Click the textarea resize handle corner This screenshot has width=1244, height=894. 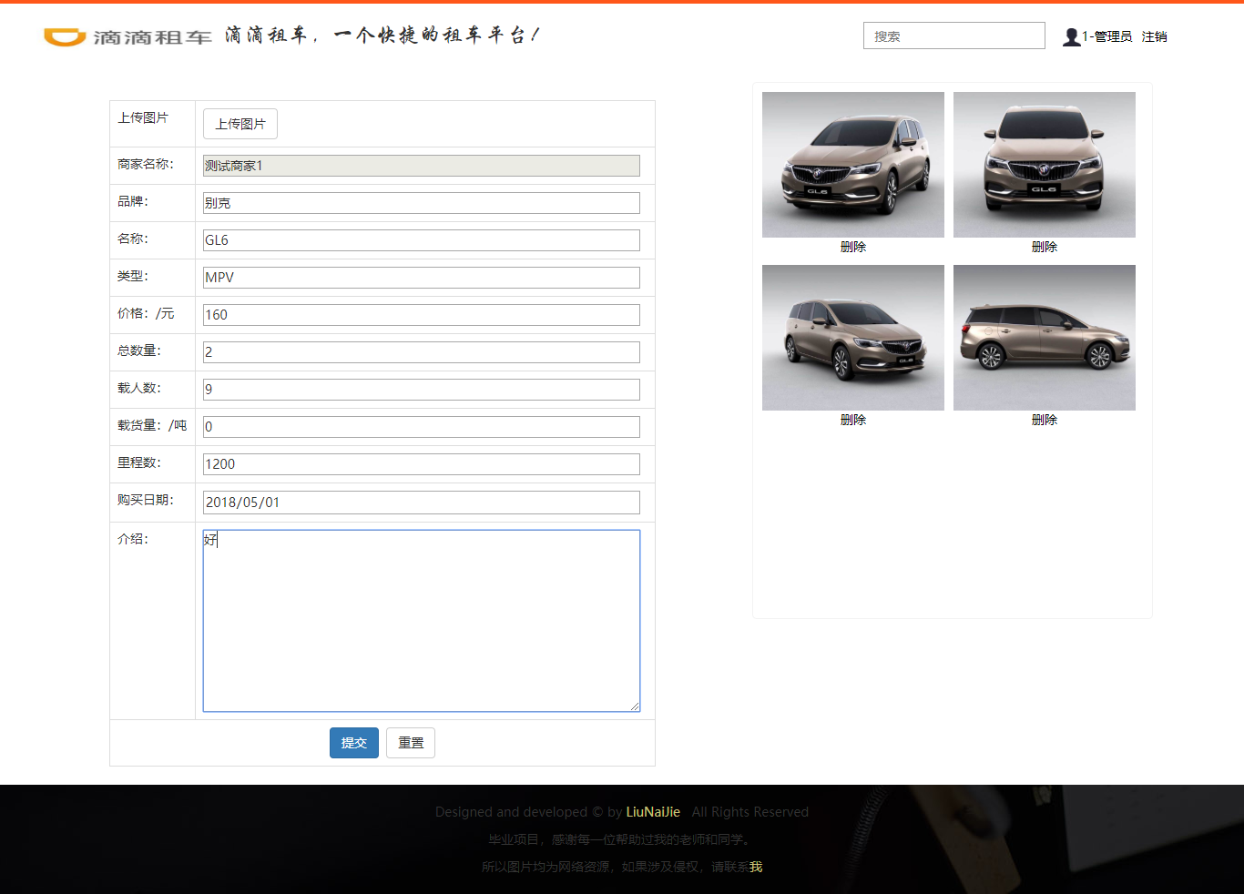[635, 706]
